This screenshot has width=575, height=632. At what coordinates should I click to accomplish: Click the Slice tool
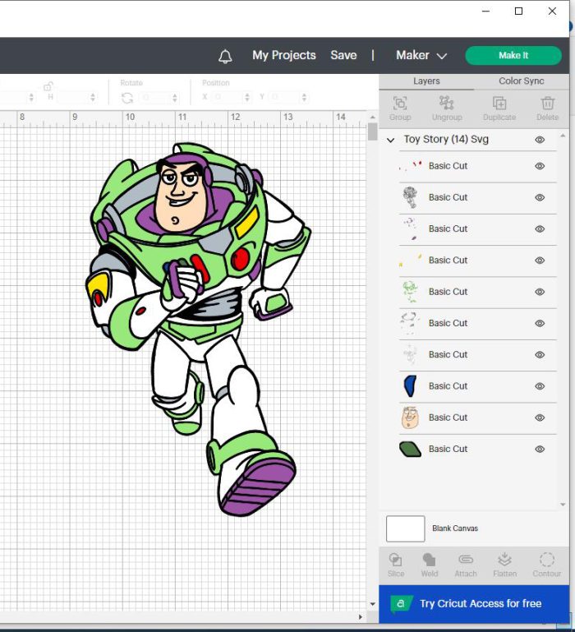coord(395,560)
